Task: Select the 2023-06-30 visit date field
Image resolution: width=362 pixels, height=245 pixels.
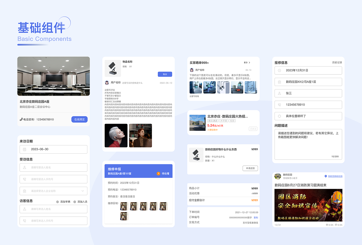Action: coord(53,149)
